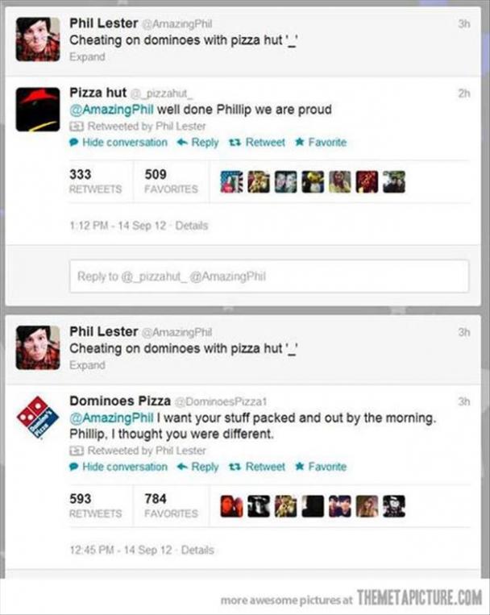The image size is (490, 615).
Task: Favorite the Pizza hut tweet with star
Action: tap(321, 142)
